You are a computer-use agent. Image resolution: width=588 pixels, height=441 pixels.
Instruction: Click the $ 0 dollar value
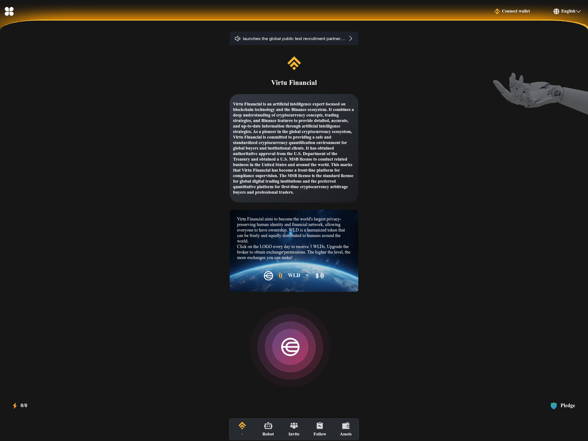pos(320,276)
